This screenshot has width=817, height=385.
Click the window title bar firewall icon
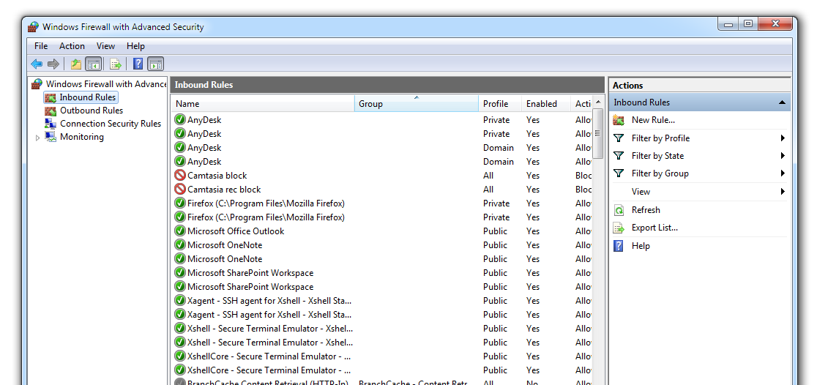pyautogui.click(x=34, y=26)
